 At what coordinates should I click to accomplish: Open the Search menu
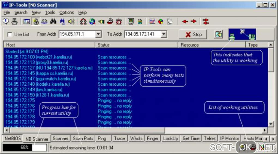pos(21,13)
